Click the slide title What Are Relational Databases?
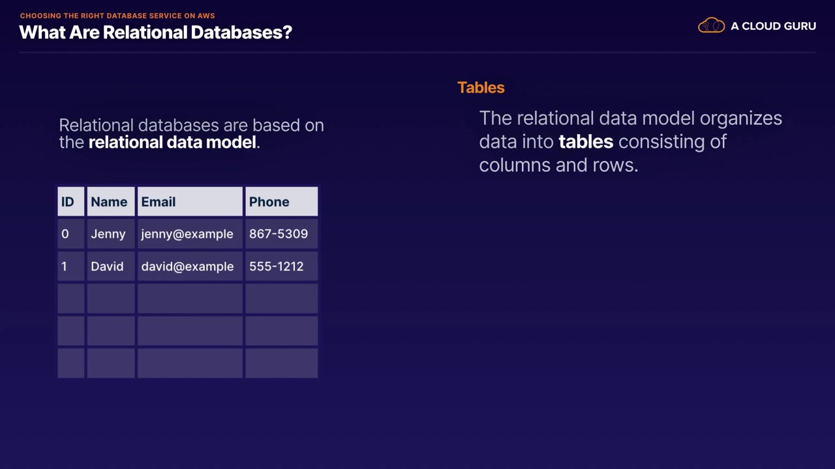Viewport: 835px width, 469px height. click(156, 32)
